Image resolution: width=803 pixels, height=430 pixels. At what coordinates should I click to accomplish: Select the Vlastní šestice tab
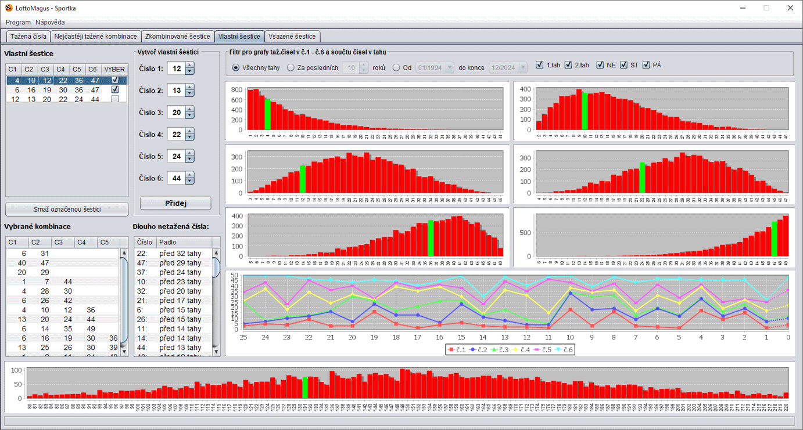239,36
